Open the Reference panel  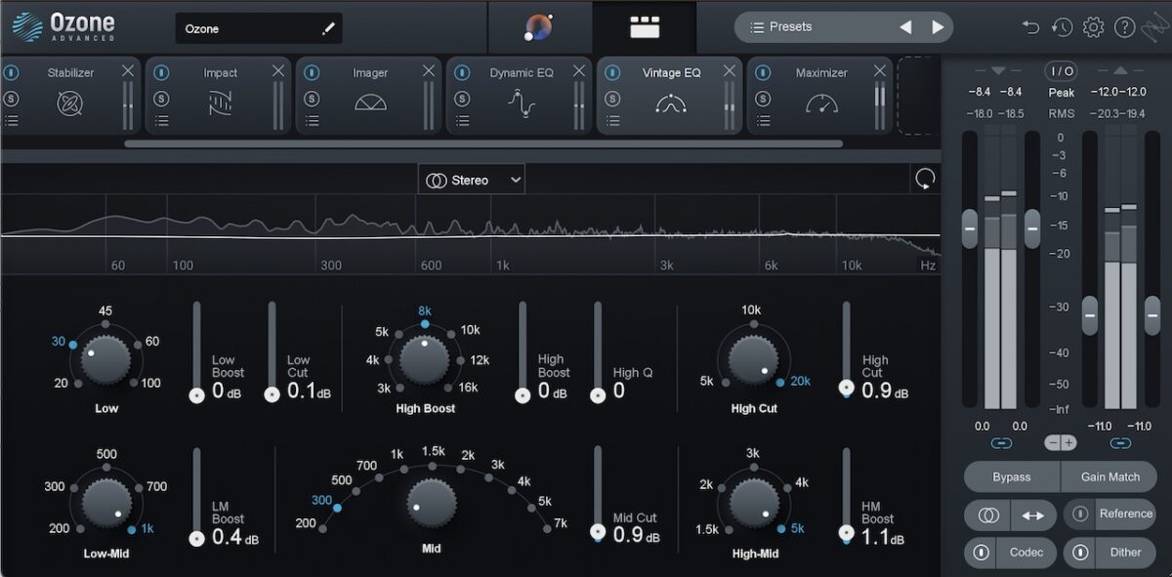1125,514
